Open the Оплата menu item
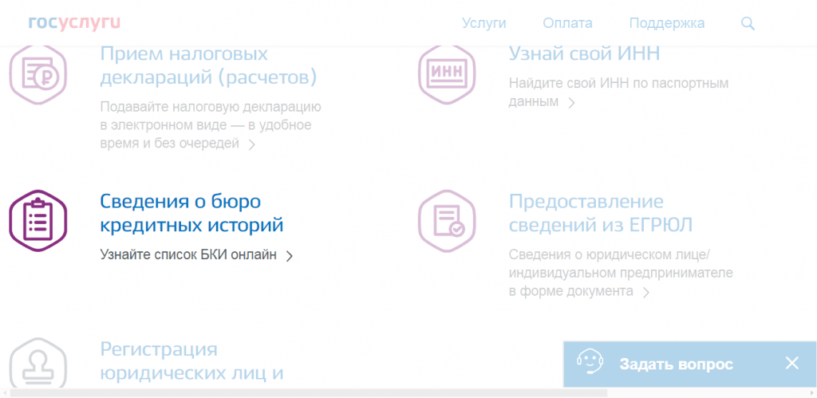The width and height of the screenshot is (817, 398). 567,23
